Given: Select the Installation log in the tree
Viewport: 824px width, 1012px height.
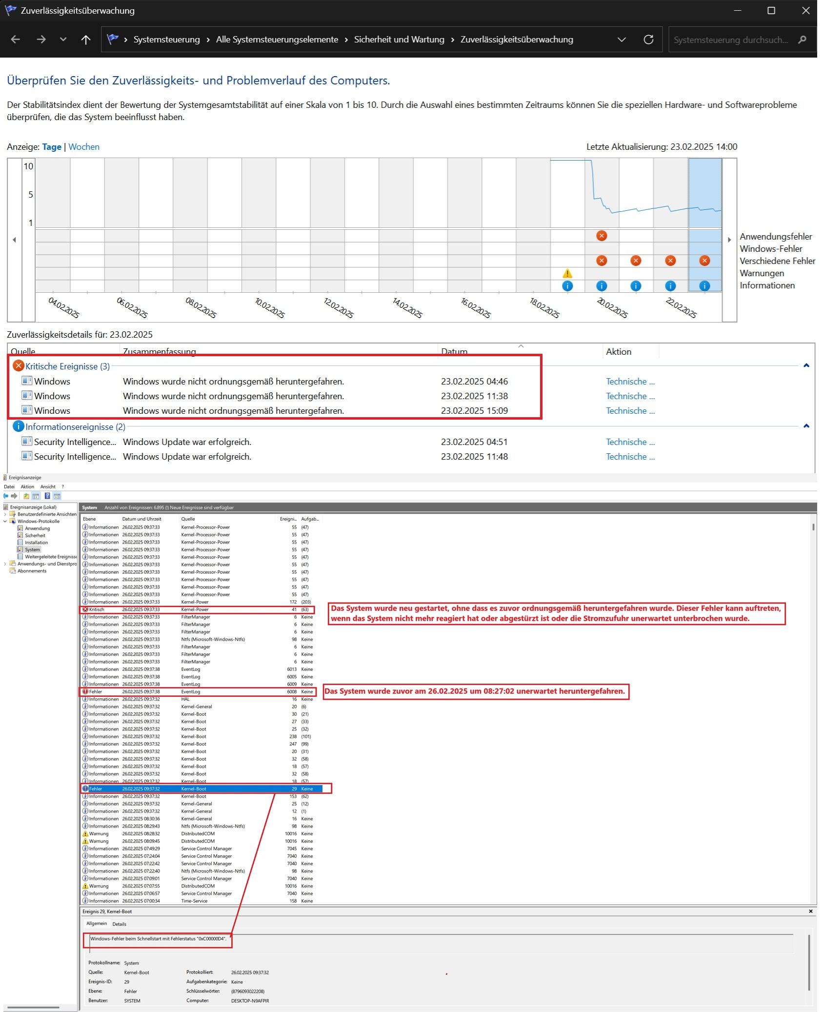Looking at the screenshot, I should [36, 543].
